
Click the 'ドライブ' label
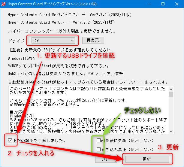[x=17, y=41]
